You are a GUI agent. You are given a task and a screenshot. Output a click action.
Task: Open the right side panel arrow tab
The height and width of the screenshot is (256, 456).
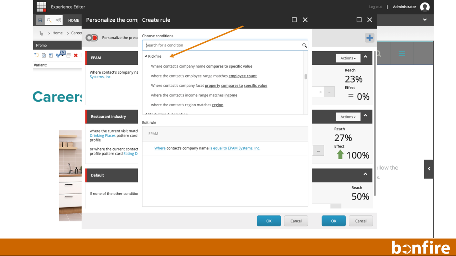[x=429, y=169]
